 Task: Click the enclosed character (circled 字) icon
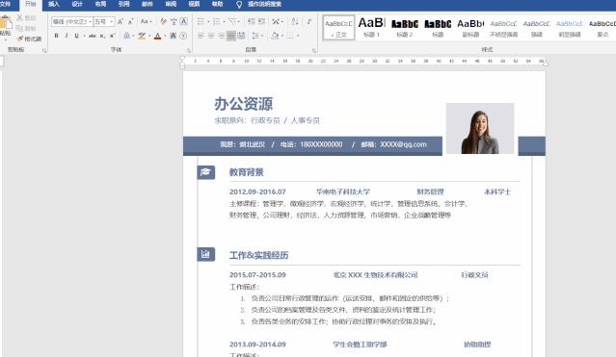[x=183, y=36]
